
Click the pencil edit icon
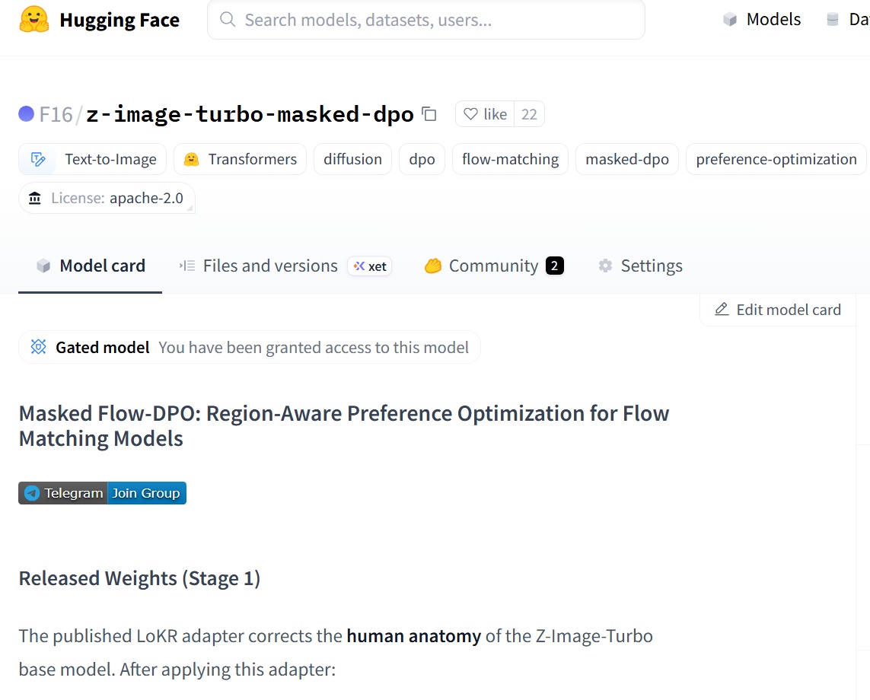(x=722, y=309)
